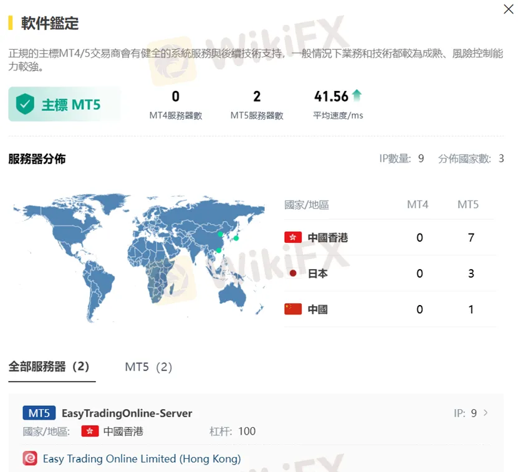Select the 全部服務器 (2) tab
The width and height of the screenshot is (518, 472).
pos(49,367)
